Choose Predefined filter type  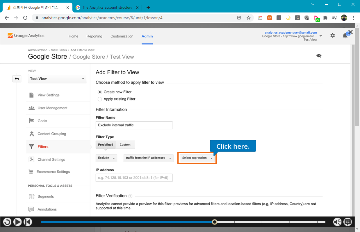tap(106, 145)
